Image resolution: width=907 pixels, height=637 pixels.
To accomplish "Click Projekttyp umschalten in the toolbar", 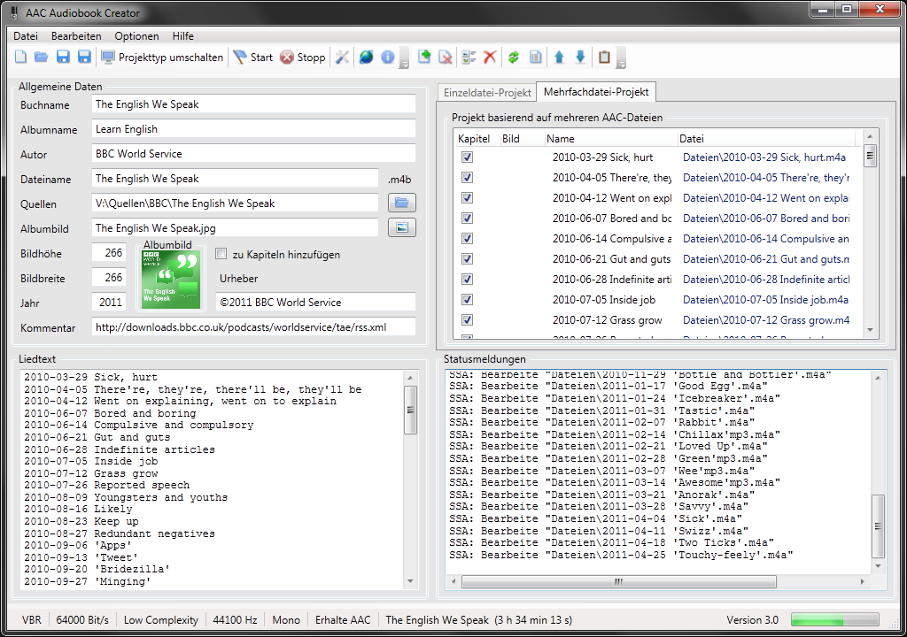I will 162,58.
